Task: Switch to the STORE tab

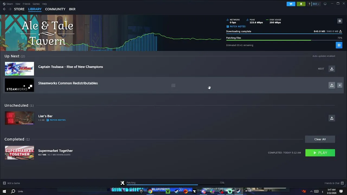Action: coord(19,9)
